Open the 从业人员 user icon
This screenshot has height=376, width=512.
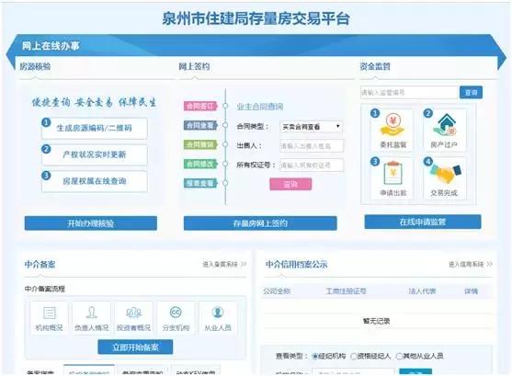click(x=218, y=313)
